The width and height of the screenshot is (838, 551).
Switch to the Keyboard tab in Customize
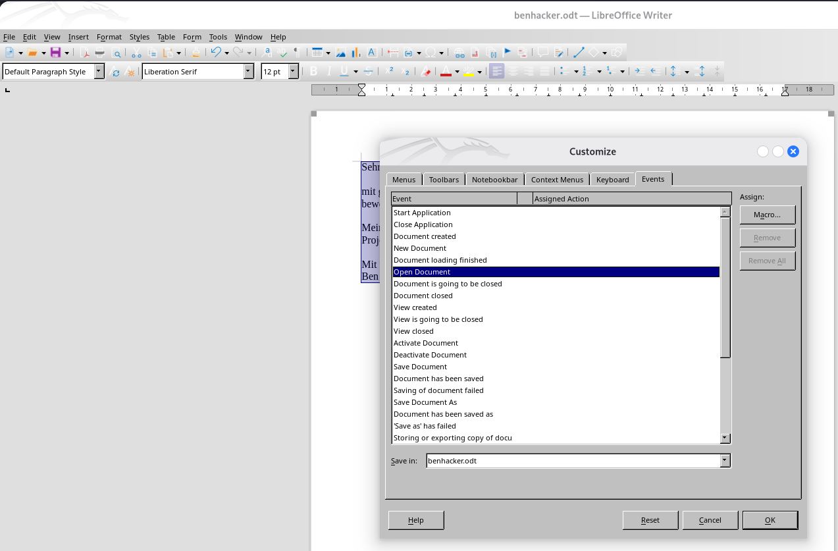(x=612, y=179)
